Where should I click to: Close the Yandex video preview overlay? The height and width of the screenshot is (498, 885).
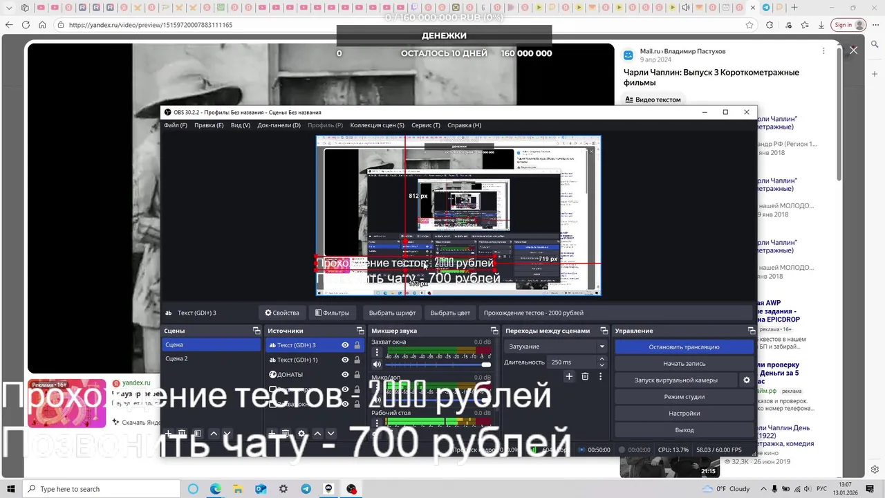(853, 50)
